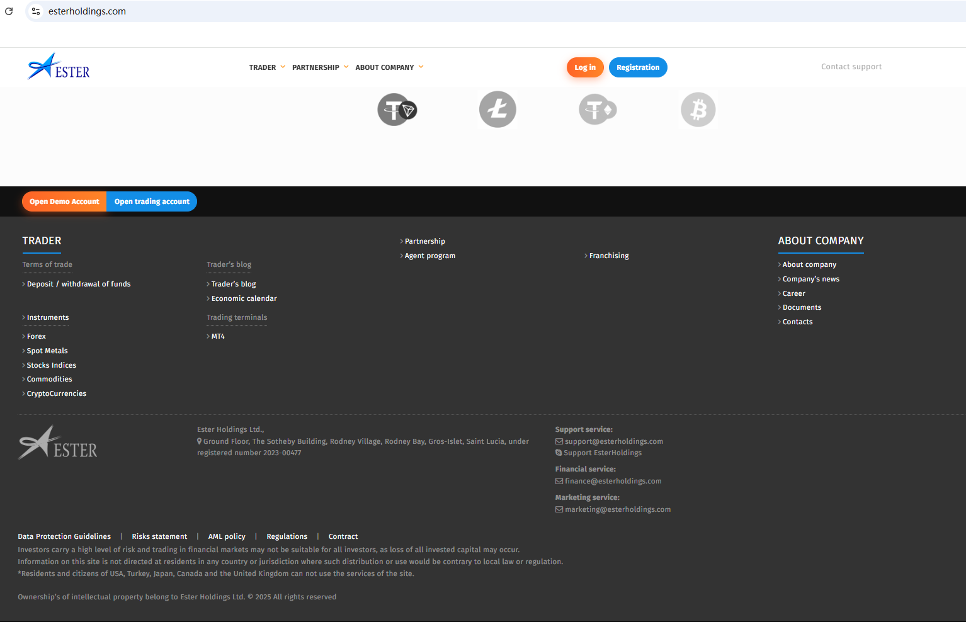Open the CryptoCurrencies instruments link
The width and height of the screenshot is (966, 622).
tap(57, 393)
